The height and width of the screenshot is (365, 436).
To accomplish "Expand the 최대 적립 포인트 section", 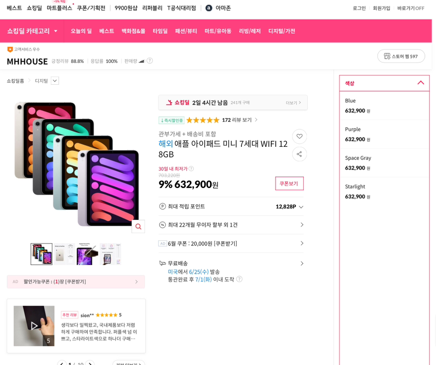I will (x=301, y=207).
